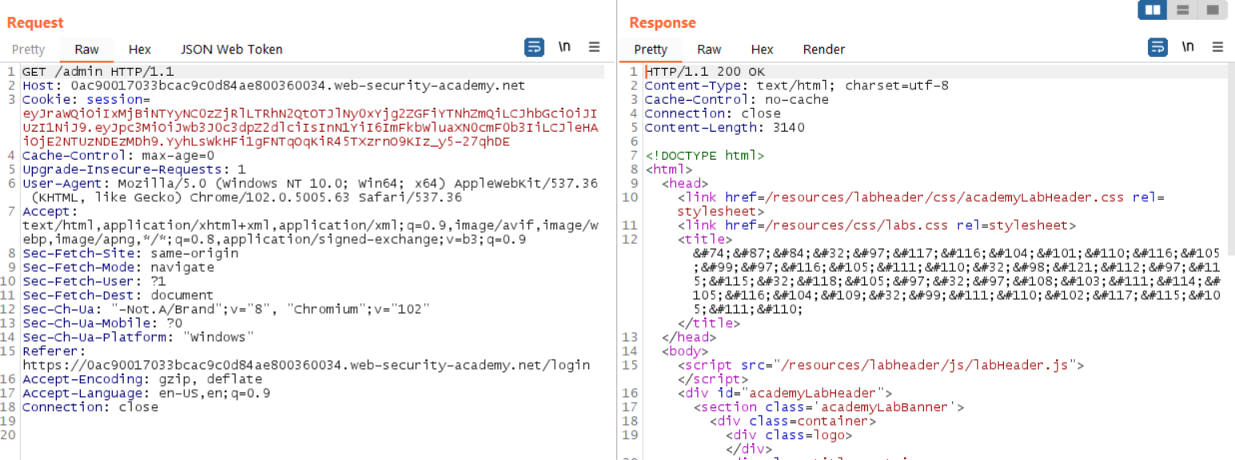Viewport: 1235px width, 460px height.
Task: Click the User-Agent header line
Action: tap(310, 190)
